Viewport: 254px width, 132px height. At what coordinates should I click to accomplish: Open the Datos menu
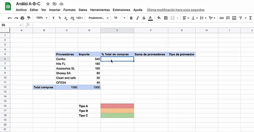click(83, 10)
